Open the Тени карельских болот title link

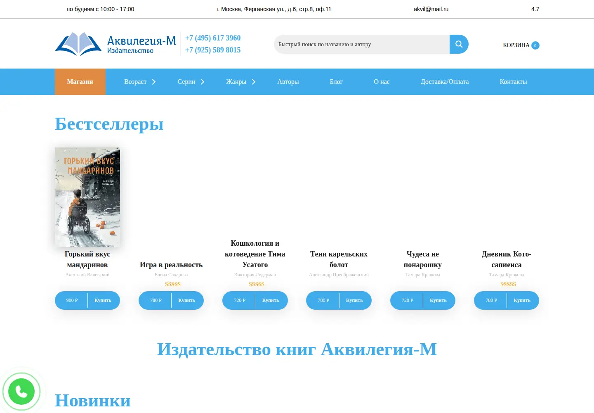339,259
